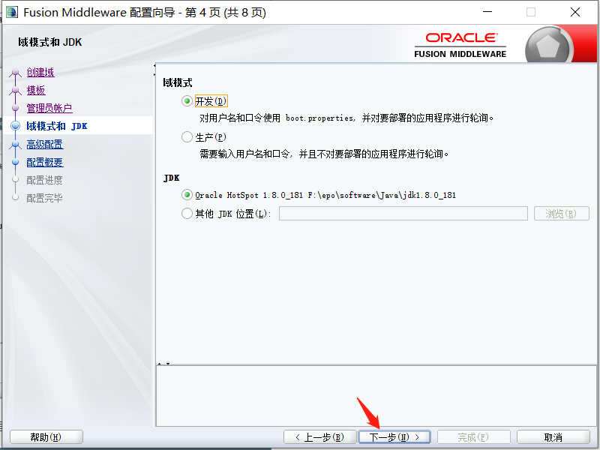Screen dimensions: 600x450
Task: Click the gray circle icon beside 配置进度
Action: point(16,180)
